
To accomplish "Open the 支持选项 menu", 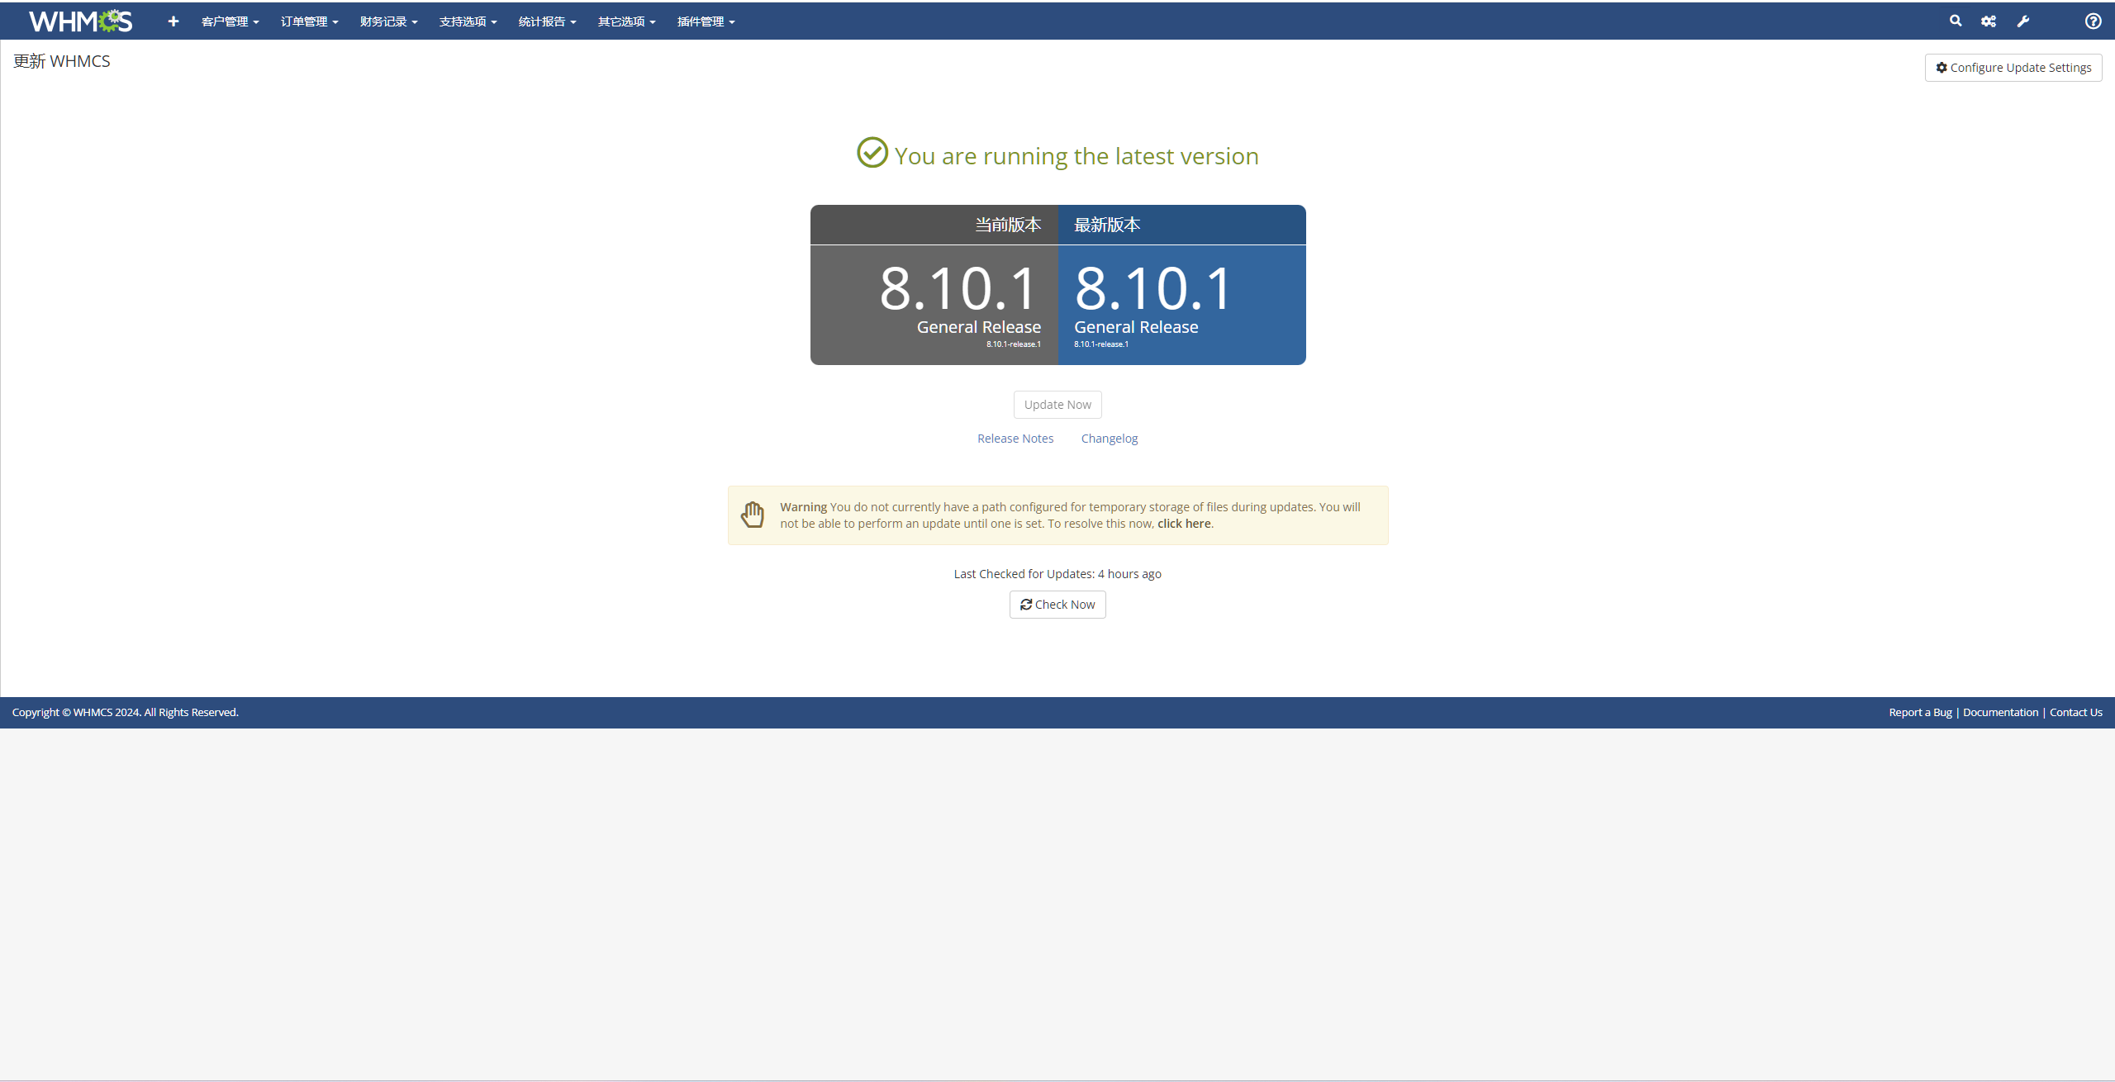I will pyautogui.click(x=468, y=21).
